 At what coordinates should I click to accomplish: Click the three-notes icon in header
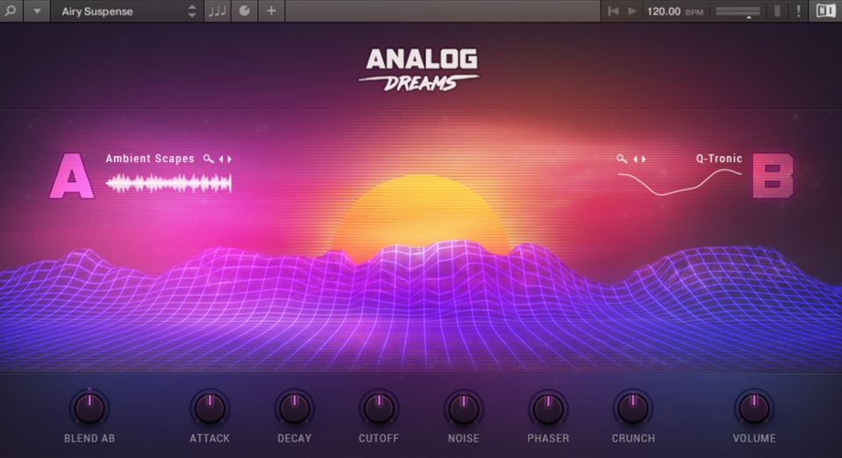(x=217, y=11)
